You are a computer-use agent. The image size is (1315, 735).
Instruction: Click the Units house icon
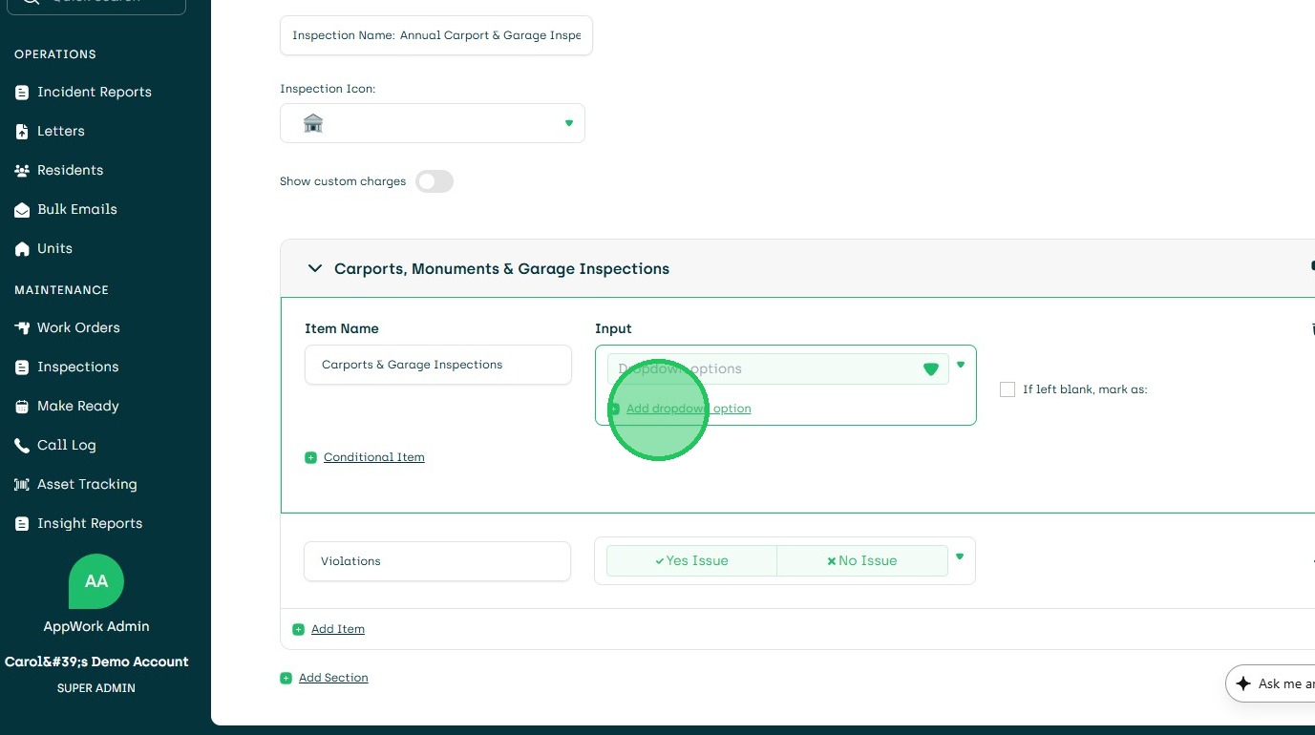[x=22, y=249]
